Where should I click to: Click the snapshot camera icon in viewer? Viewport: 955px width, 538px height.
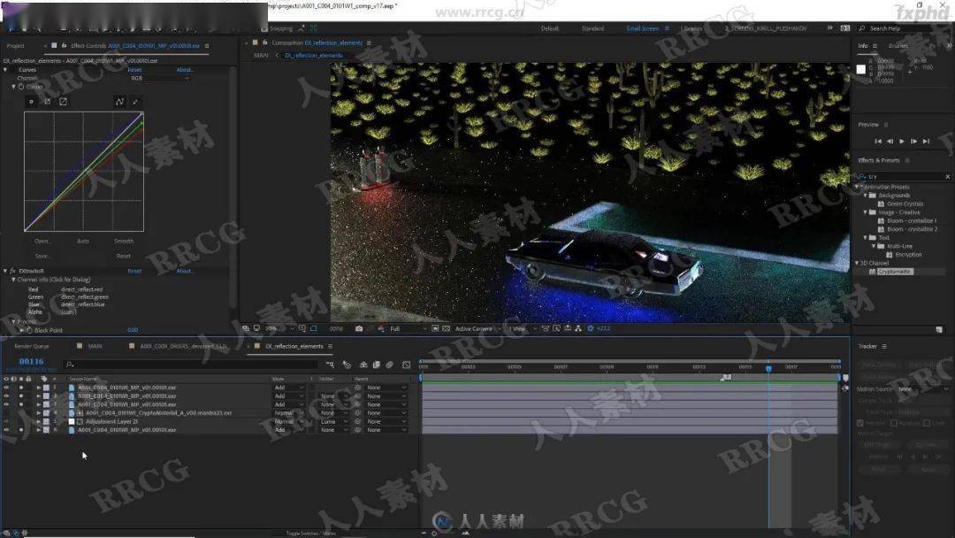click(359, 328)
